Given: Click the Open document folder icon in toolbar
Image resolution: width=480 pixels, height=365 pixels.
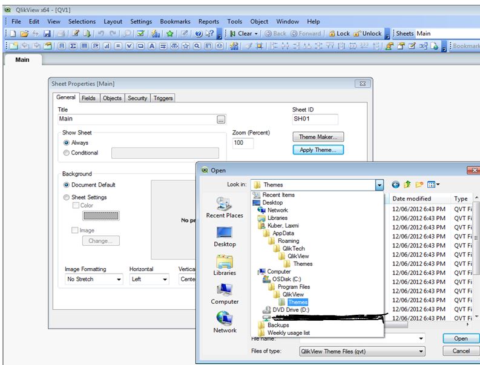Looking at the screenshot, I should point(25,34).
